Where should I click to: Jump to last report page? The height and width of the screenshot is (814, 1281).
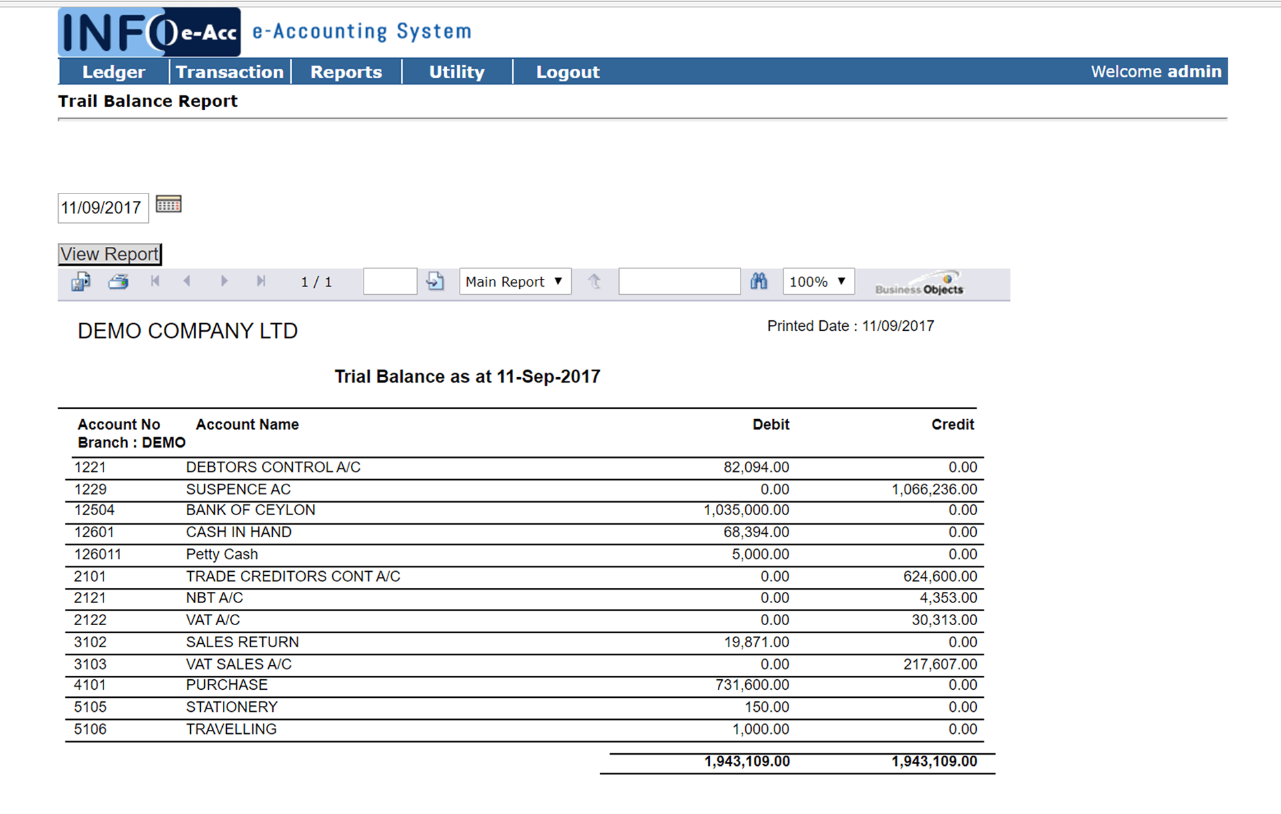[x=261, y=282]
